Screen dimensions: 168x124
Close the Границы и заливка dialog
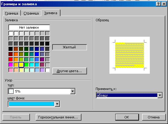[x=164, y=4]
